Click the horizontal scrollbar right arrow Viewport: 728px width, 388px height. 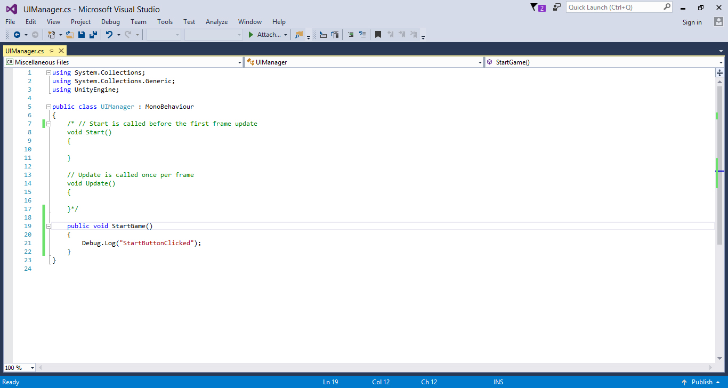[x=711, y=368]
